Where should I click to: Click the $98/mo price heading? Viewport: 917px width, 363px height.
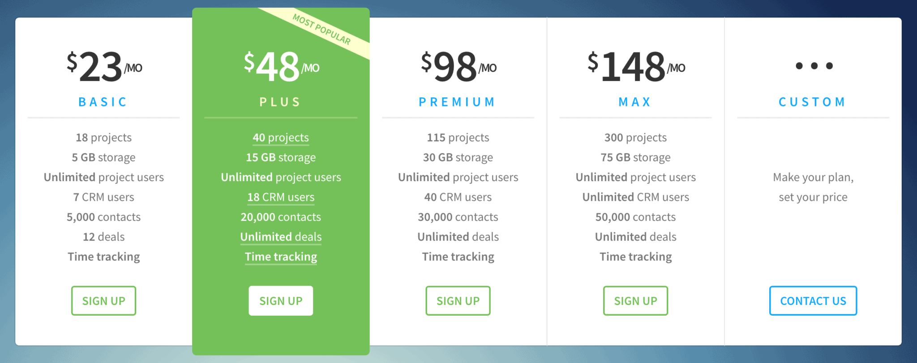[x=458, y=66]
